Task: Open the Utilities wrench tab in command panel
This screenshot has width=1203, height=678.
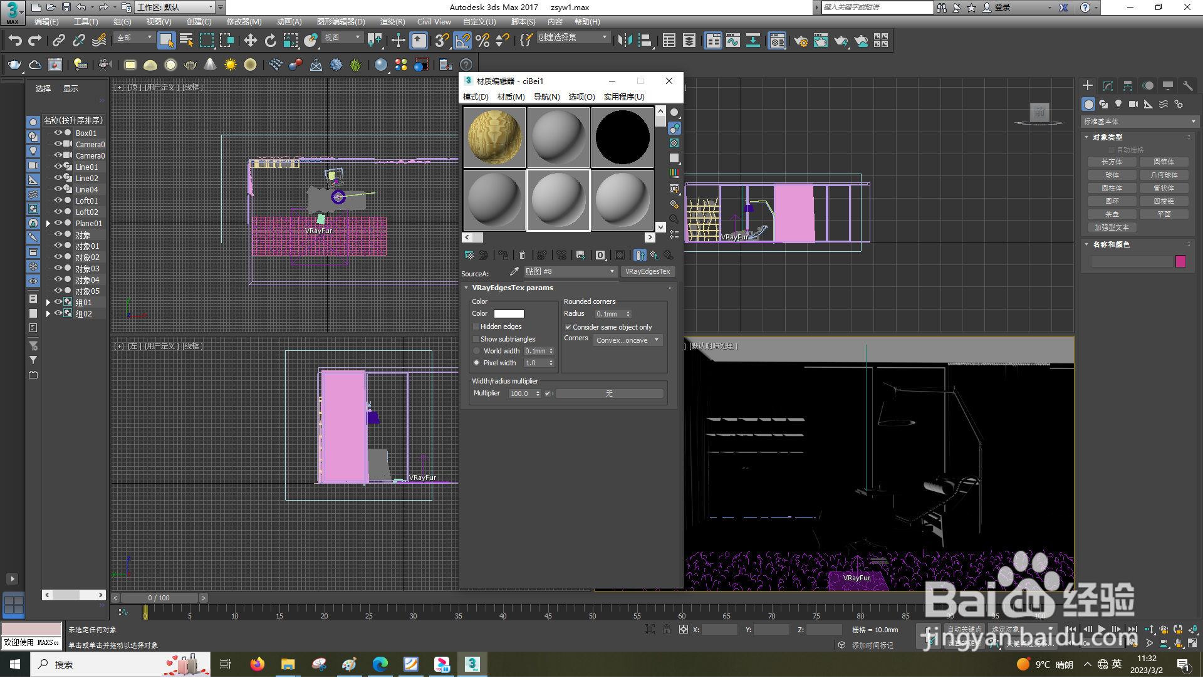Action: coord(1187,86)
